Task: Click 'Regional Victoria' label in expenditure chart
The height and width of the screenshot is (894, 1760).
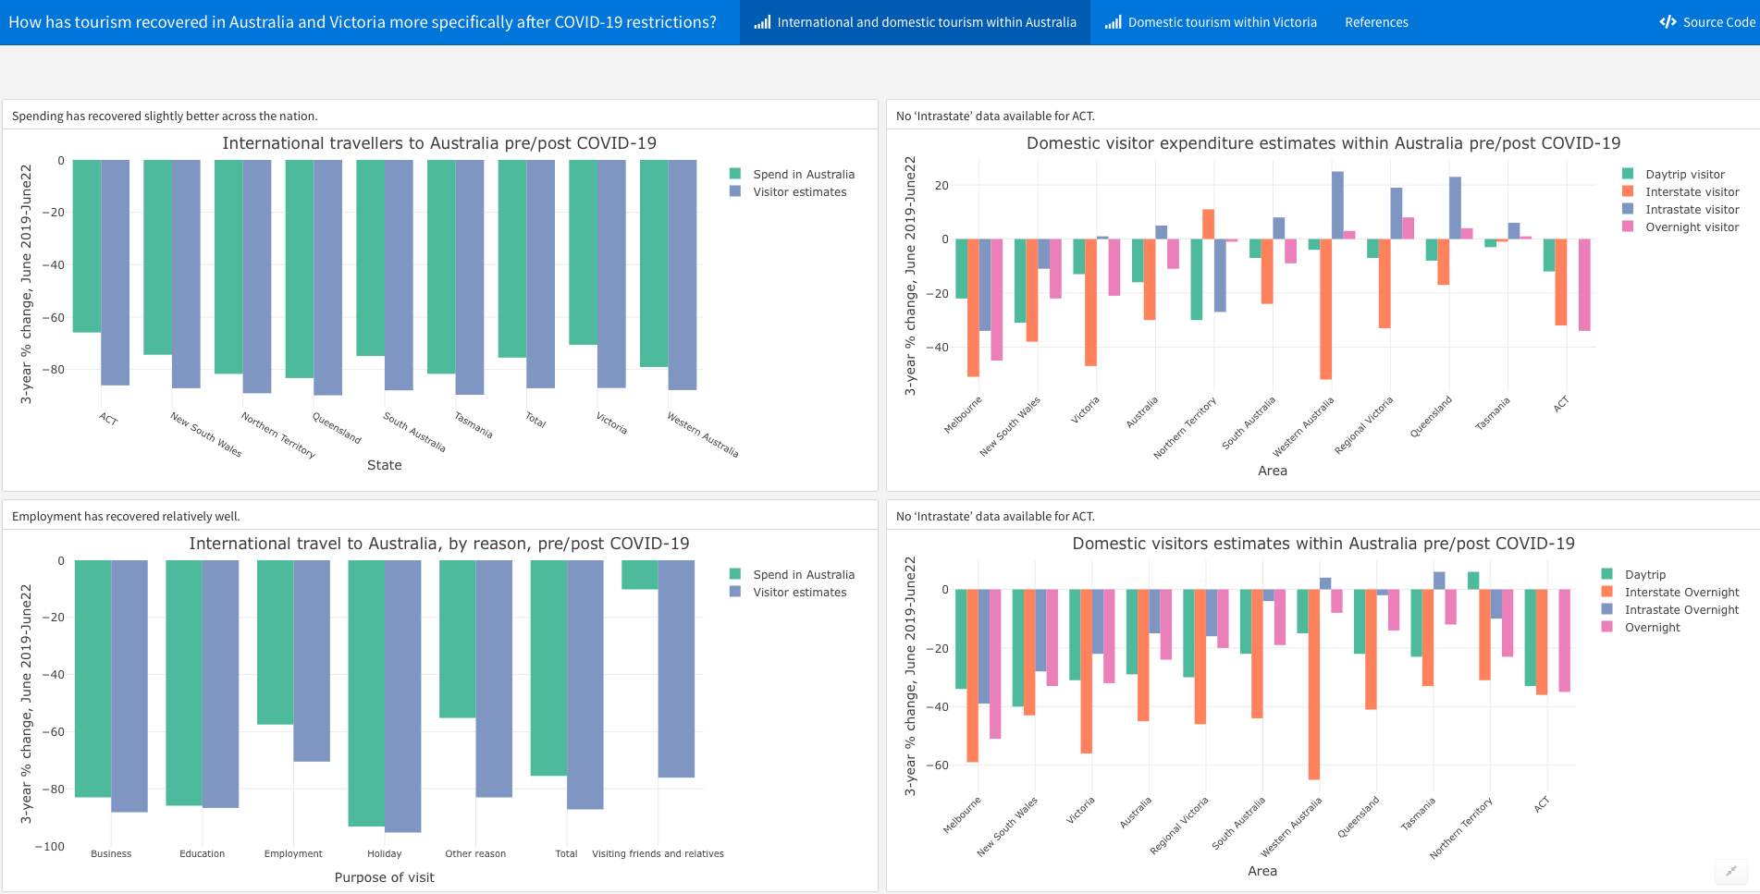Action: (1363, 425)
